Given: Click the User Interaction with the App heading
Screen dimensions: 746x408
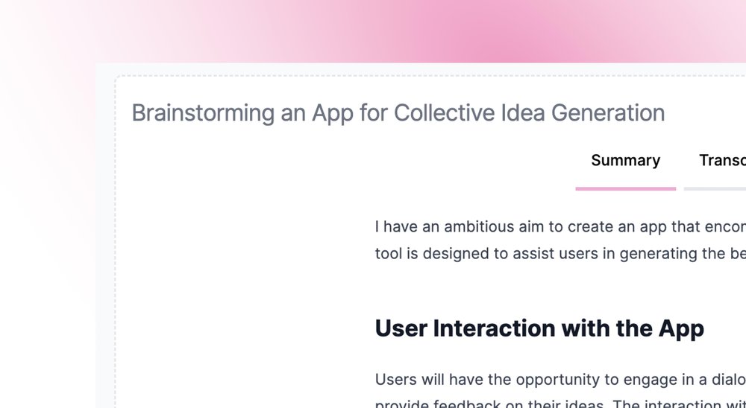Looking at the screenshot, I should (x=539, y=328).
